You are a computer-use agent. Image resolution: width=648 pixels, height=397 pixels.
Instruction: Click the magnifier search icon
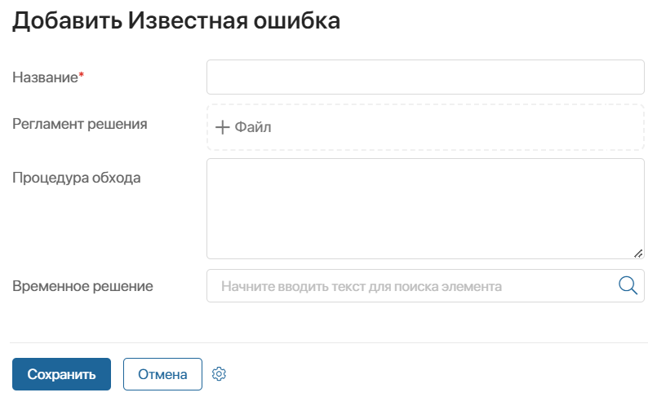click(628, 285)
